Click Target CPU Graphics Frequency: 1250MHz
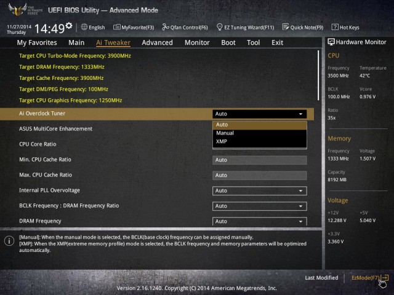Viewport: 394px width, 295px height. tap(70, 100)
